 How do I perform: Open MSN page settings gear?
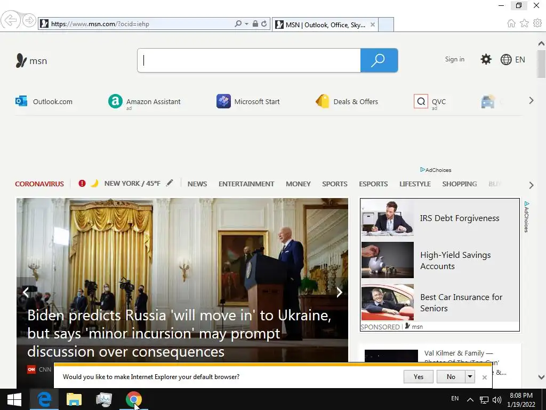point(486,59)
